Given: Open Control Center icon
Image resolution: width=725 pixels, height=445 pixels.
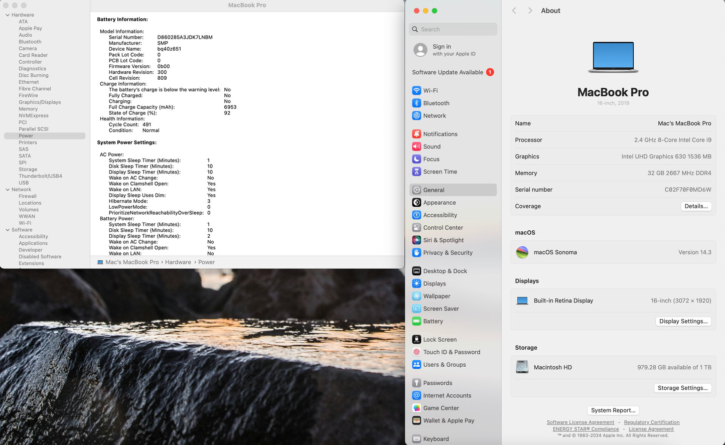Looking at the screenshot, I should point(416,228).
